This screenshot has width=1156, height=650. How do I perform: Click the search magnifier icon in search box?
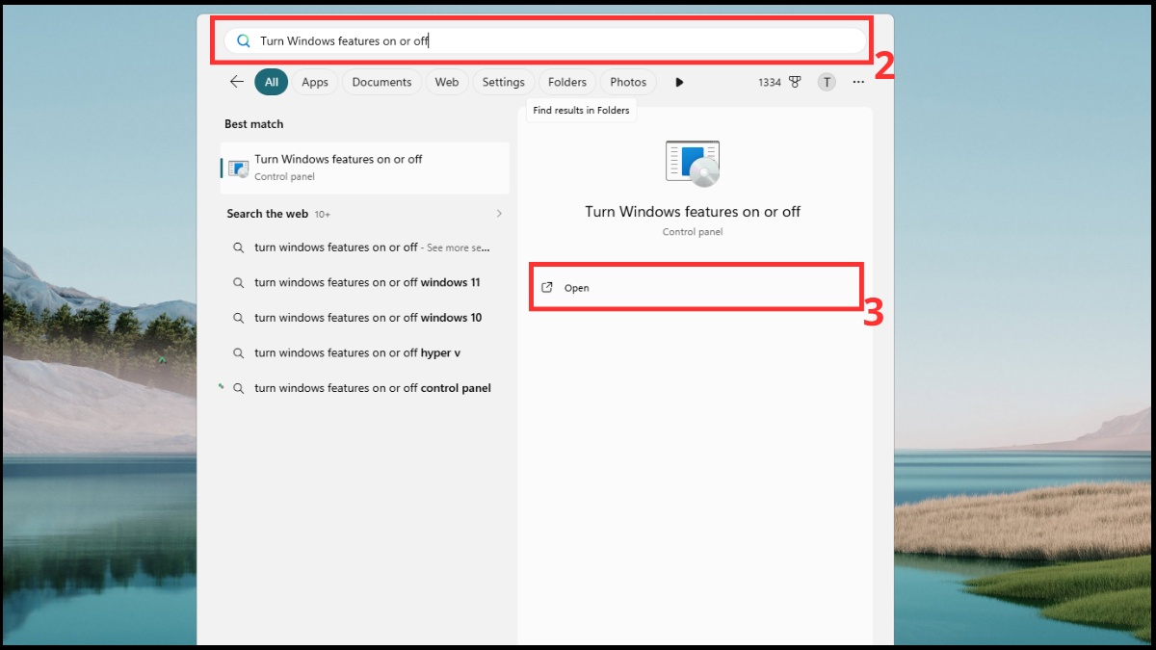pyautogui.click(x=244, y=41)
